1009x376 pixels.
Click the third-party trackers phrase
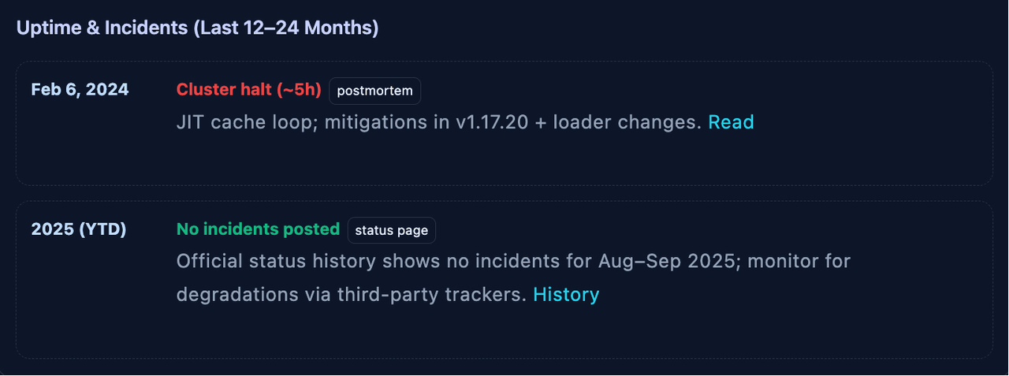432,295
